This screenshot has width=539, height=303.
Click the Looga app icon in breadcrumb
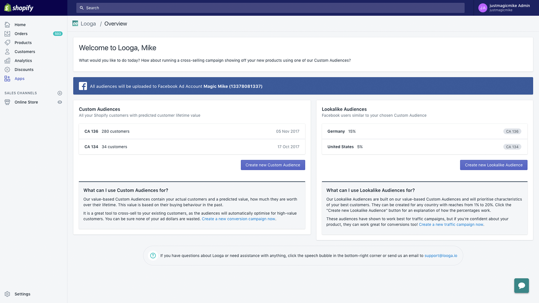75,23
